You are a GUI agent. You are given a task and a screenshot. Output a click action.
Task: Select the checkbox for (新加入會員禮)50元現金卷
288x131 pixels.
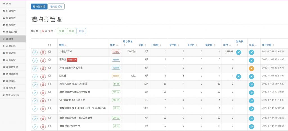point(50,84)
